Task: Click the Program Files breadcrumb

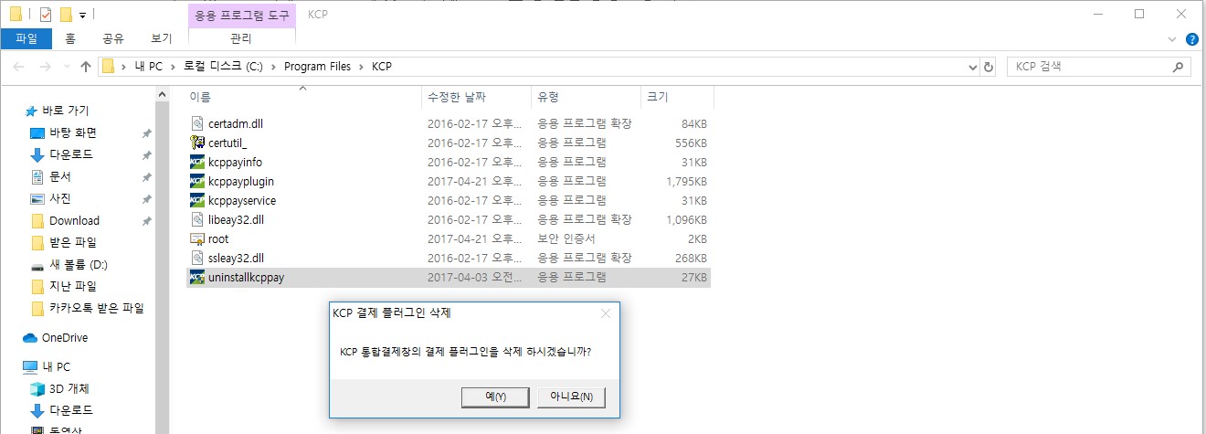Action: (317, 67)
